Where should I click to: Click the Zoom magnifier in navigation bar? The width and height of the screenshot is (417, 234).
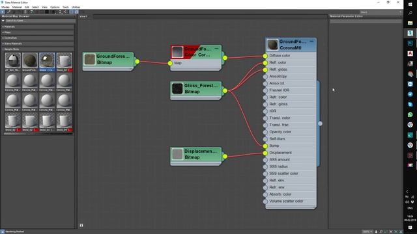pos(381,231)
